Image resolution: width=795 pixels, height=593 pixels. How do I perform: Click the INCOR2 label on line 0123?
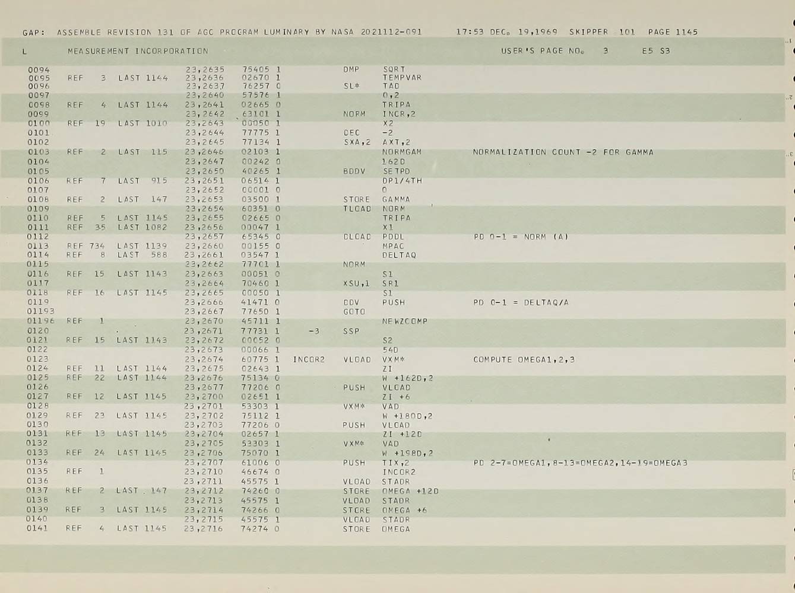[309, 359]
